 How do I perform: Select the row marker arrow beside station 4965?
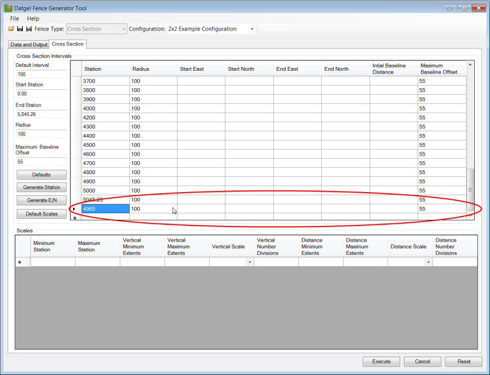click(75, 209)
